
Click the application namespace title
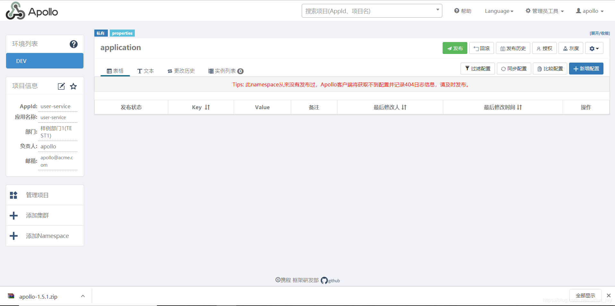coord(121,48)
